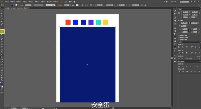Select the Pen tool
Viewport: 201px width, 109px height.
pos(2,22)
